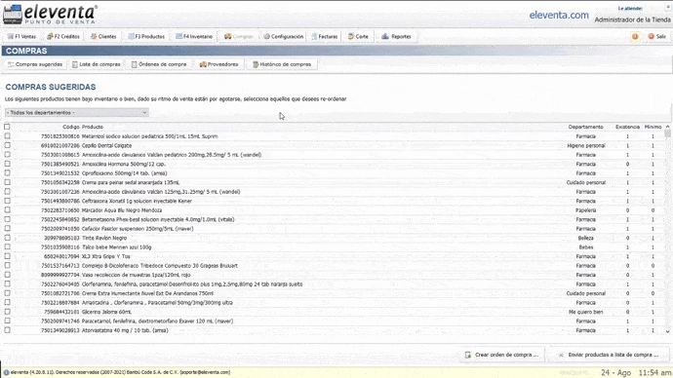Click the Histórico de compras icon
Viewport: 673px width, 378px height.
[x=256, y=64]
